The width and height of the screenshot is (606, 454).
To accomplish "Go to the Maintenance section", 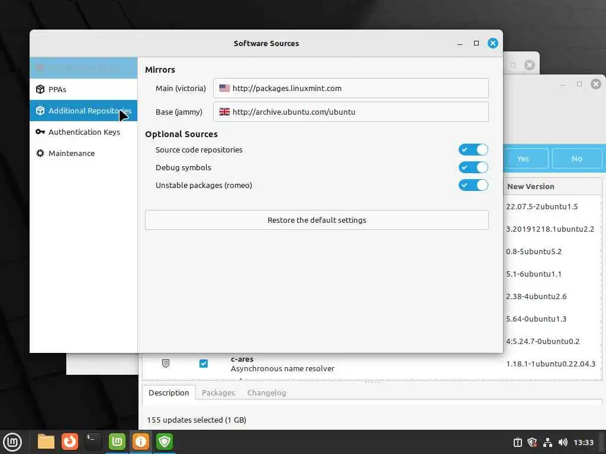I will point(83,153).
